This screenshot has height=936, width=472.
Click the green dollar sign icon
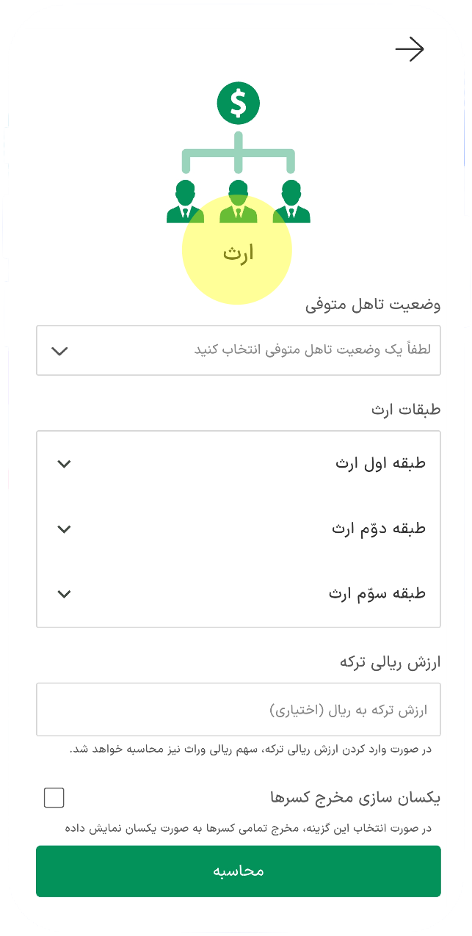pos(238,103)
